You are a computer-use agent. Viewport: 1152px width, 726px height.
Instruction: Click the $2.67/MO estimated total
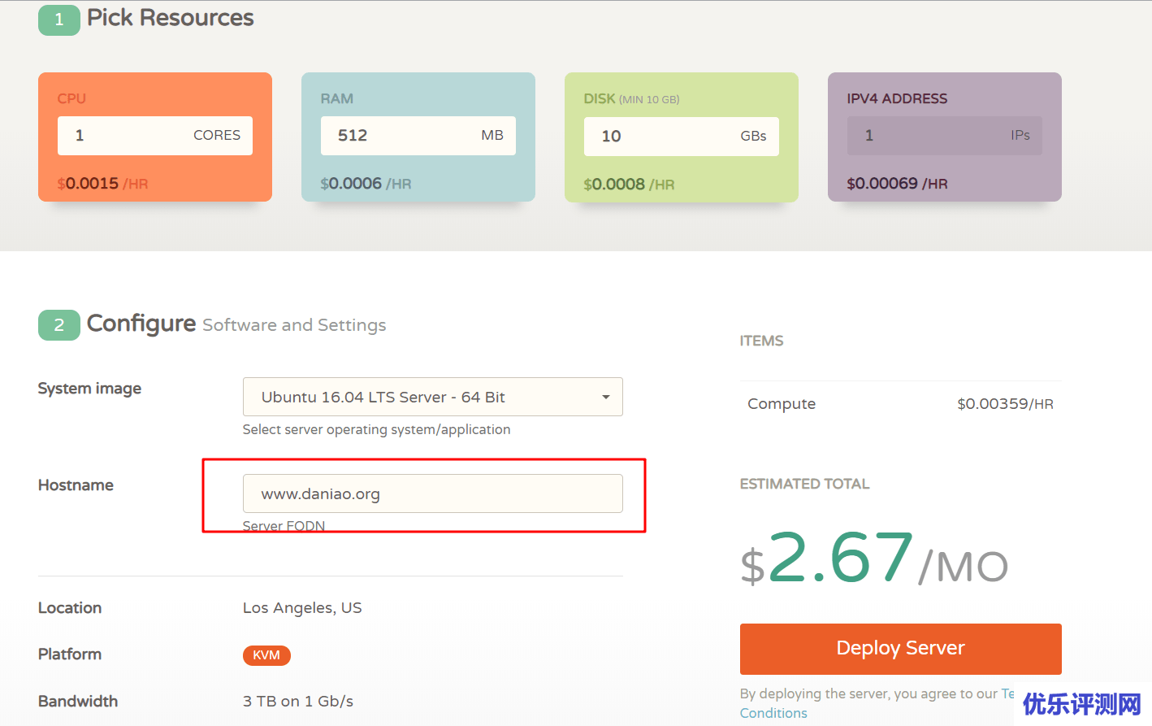tap(873, 561)
